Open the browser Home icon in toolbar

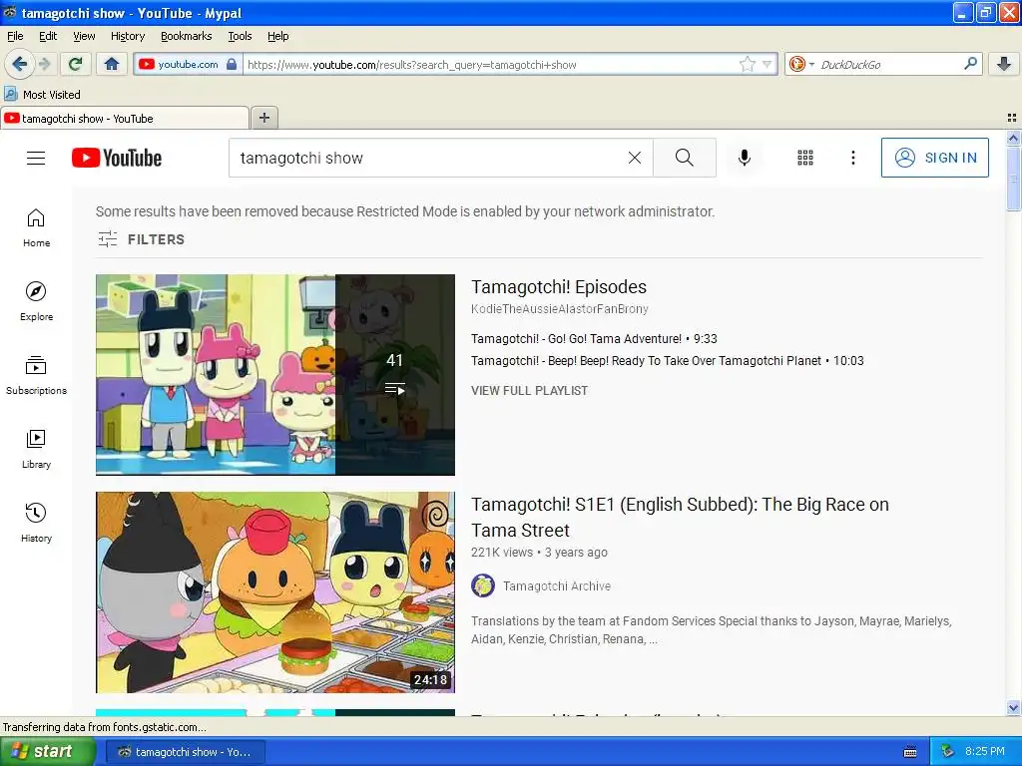112,64
